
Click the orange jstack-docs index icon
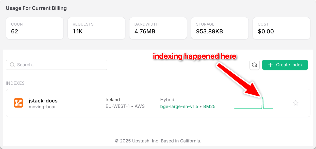[x=19, y=103]
